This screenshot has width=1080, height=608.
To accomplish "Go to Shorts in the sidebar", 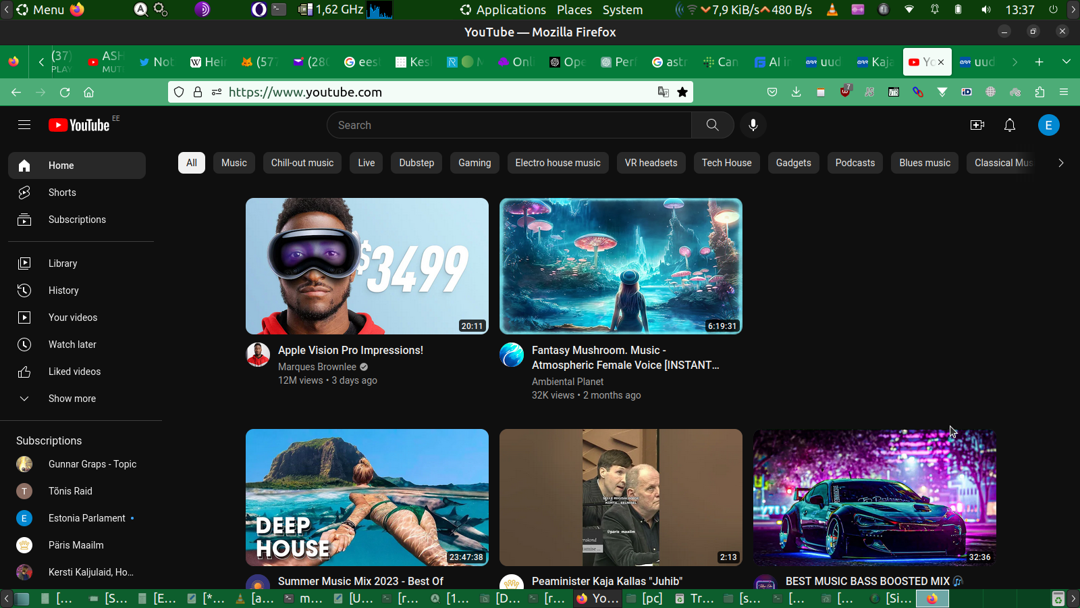I will 62,193.
